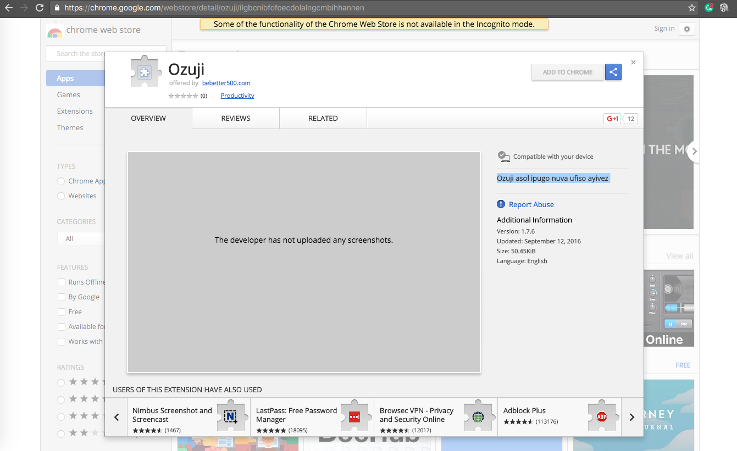Click the browser address bar URL
The height and width of the screenshot is (451, 737).
coord(214,8)
